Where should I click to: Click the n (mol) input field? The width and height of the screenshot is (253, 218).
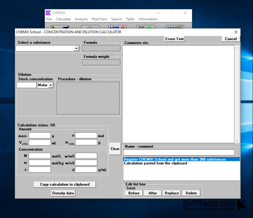(x=86, y=136)
